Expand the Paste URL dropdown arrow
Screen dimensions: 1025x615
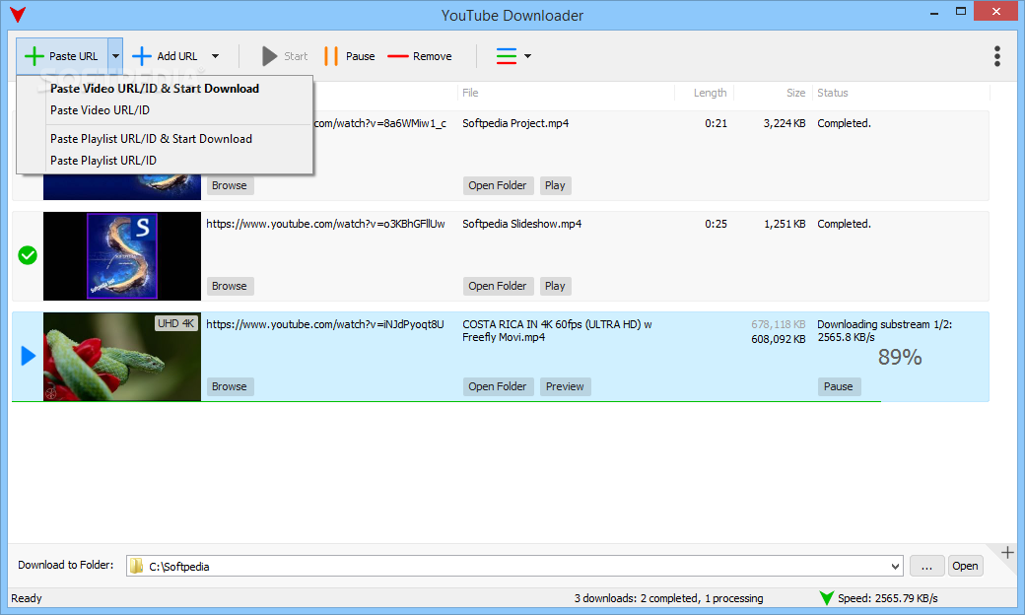pos(115,56)
